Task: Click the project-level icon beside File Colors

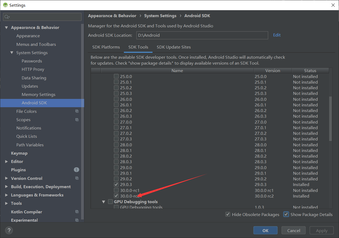Action: click(77, 111)
